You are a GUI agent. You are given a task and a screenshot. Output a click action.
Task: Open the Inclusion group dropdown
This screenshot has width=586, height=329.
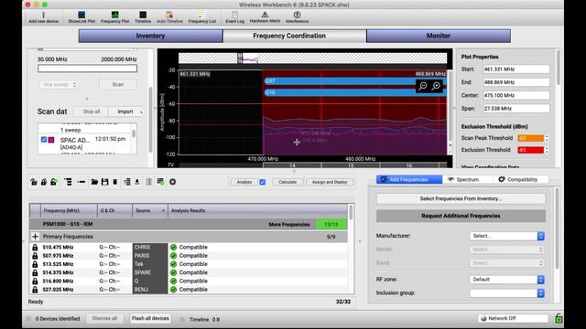(x=506, y=293)
